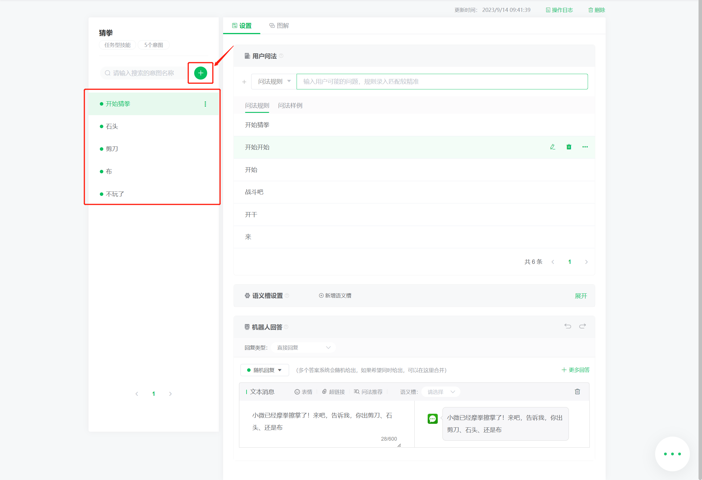Focus the intent name search field
Image resolution: width=702 pixels, height=480 pixels.
(x=144, y=73)
